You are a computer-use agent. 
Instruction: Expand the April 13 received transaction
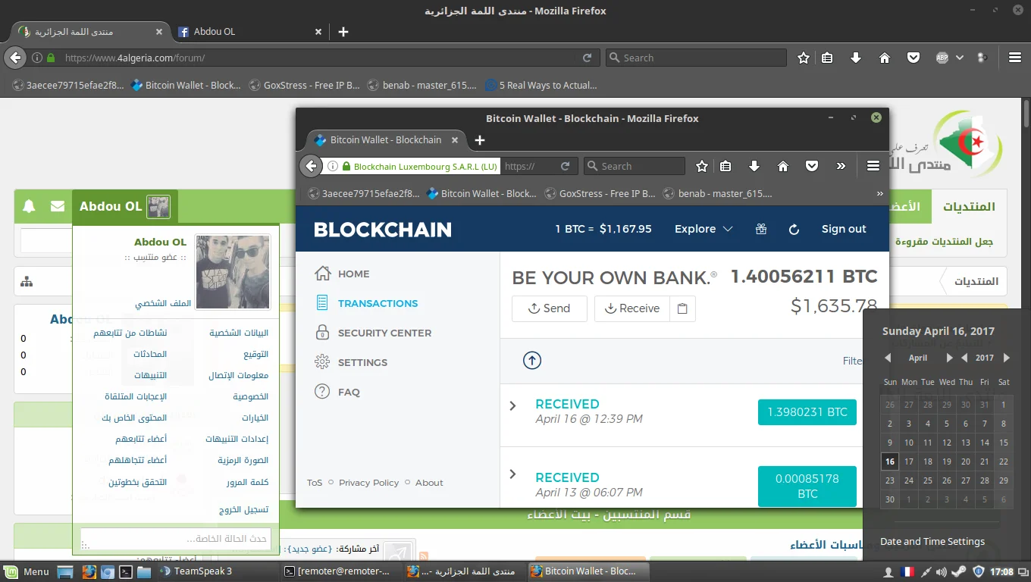tap(513, 474)
